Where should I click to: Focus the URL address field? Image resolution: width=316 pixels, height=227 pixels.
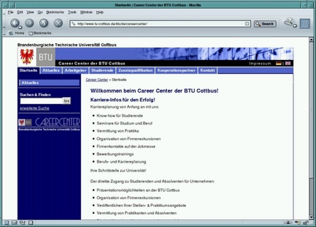tap(161, 24)
